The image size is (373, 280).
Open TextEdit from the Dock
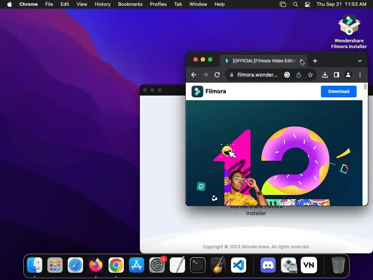tap(177, 265)
